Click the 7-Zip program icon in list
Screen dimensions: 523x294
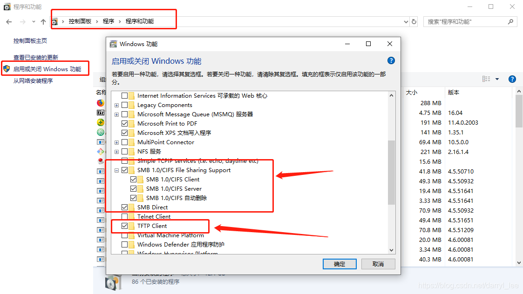101,113
